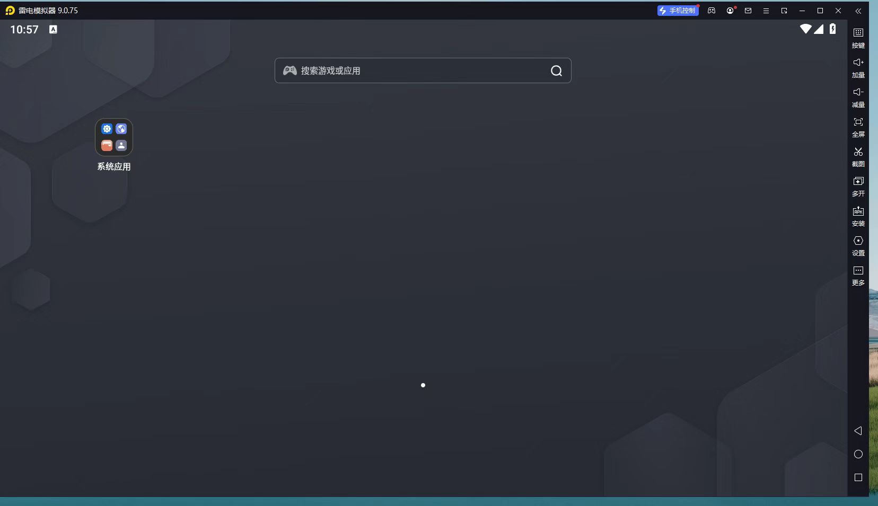Open emulator 设置 settings
This screenshot has width=878, height=506.
(858, 245)
